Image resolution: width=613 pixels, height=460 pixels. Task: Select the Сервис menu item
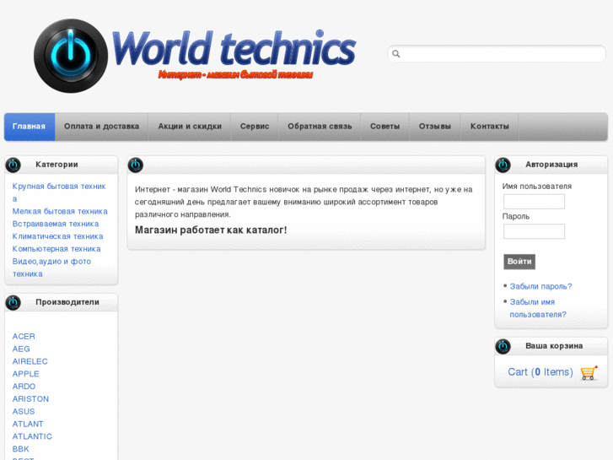point(255,127)
